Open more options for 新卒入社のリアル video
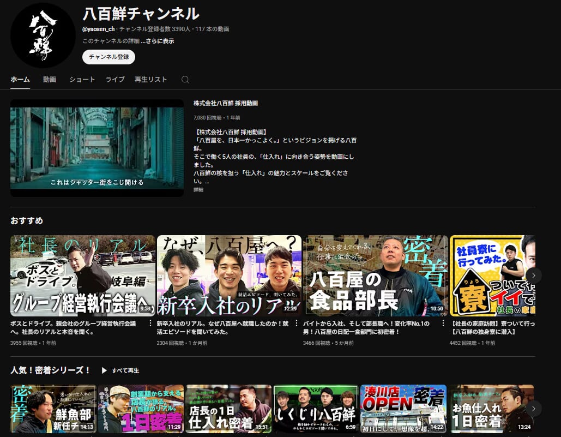 pyautogui.click(x=297, y=323)
